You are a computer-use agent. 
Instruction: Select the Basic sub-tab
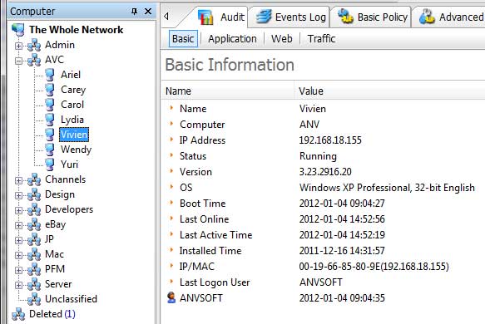pos(183,39)
